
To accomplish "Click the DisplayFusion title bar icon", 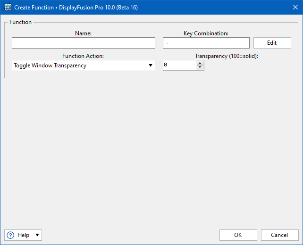I will (x=8, y=8).
